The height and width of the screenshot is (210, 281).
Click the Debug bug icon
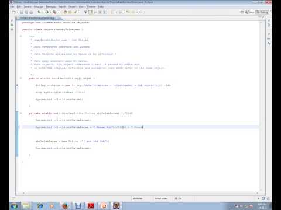tap(39, 12)
